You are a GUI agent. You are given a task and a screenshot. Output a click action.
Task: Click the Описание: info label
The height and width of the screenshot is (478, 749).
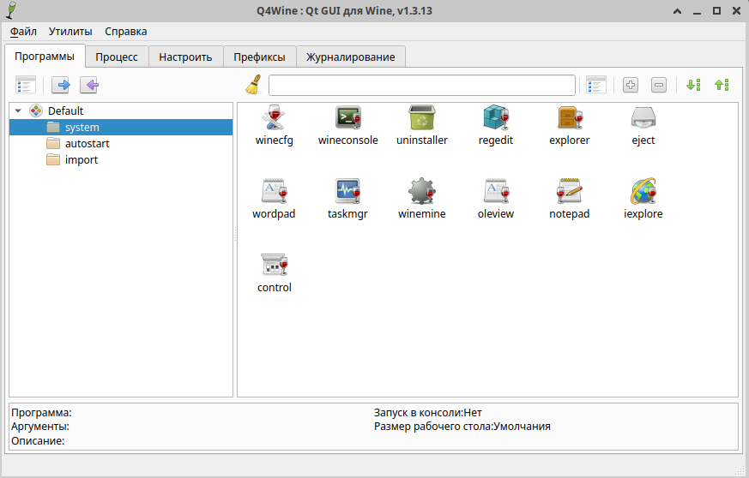click(x=39, y=441)
